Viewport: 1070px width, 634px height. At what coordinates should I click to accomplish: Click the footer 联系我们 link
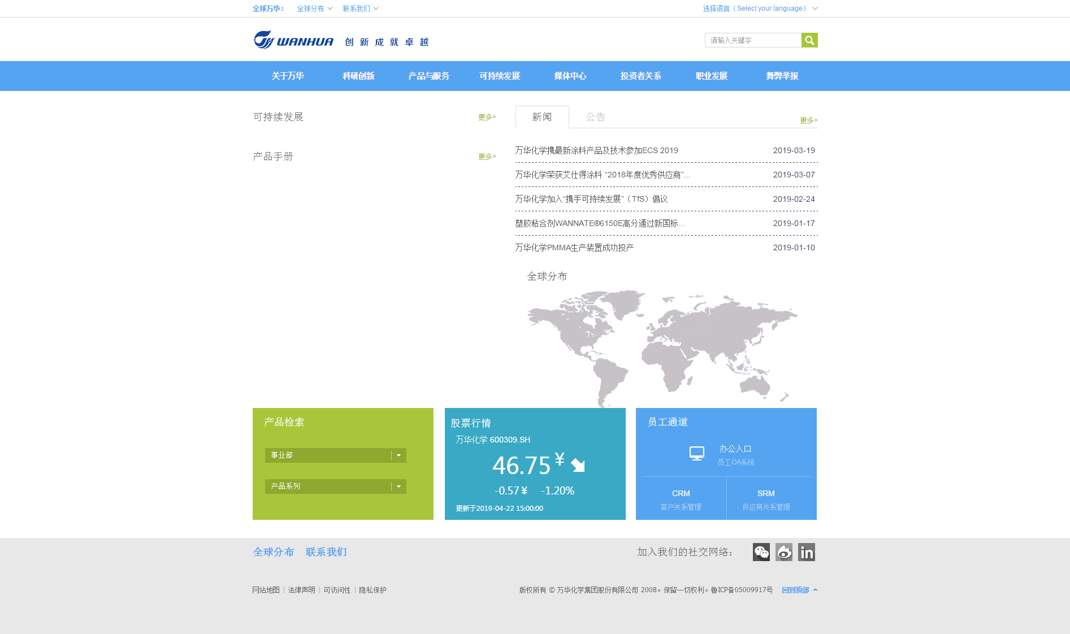(326, 552)
